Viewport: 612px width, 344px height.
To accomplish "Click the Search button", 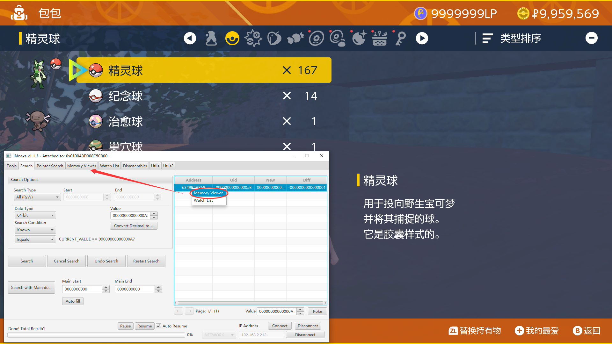I will [27, 261].
